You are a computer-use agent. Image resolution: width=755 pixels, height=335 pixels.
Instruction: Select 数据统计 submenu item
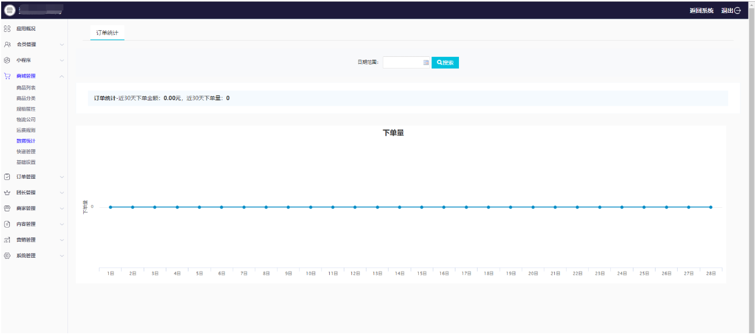click(x=26, y=141)
